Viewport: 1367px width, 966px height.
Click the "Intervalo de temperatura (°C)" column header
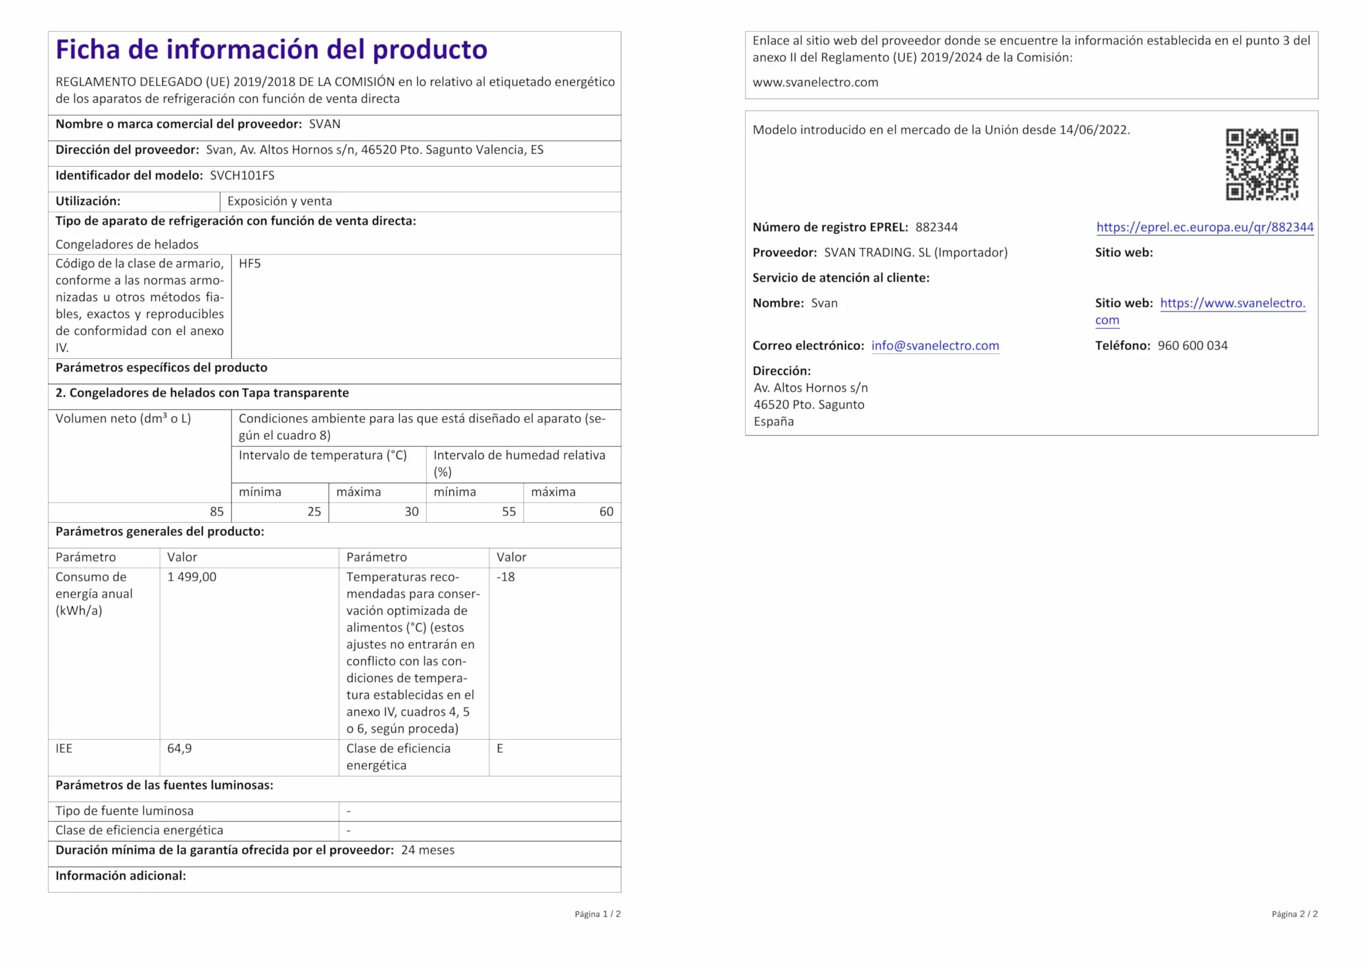pos(323,455)
